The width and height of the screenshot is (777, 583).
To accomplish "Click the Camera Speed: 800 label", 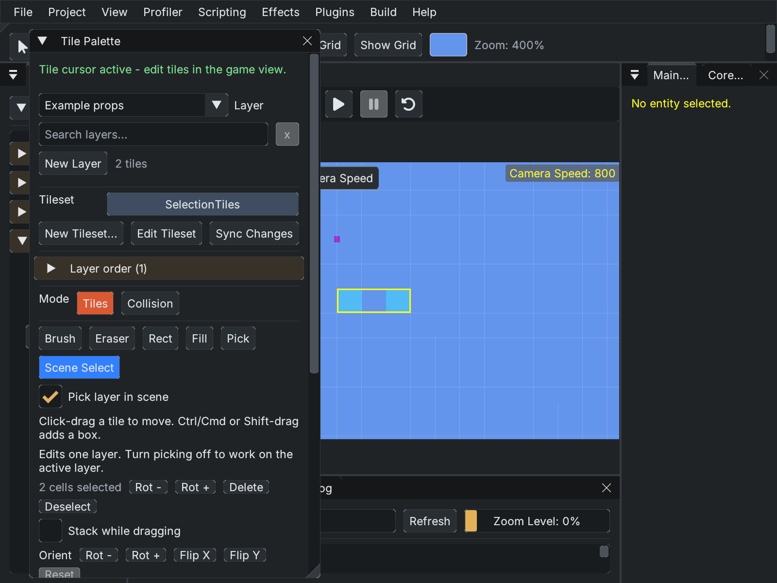I will click(x=562, y=173).
